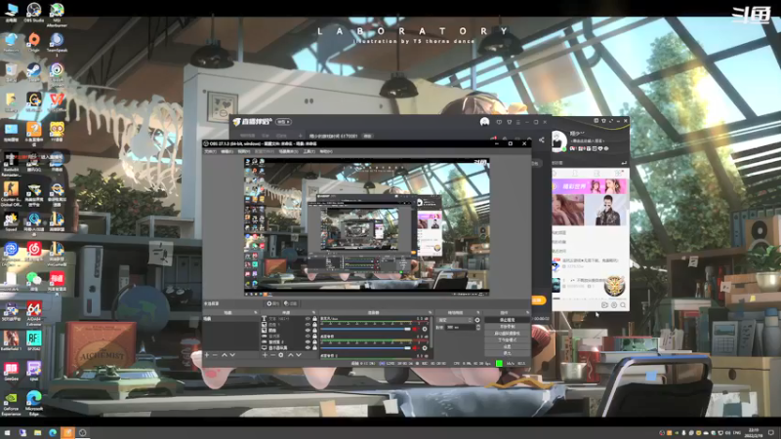
Task: Click the 停止推流 stop streaming button
Action: (507, 320)
